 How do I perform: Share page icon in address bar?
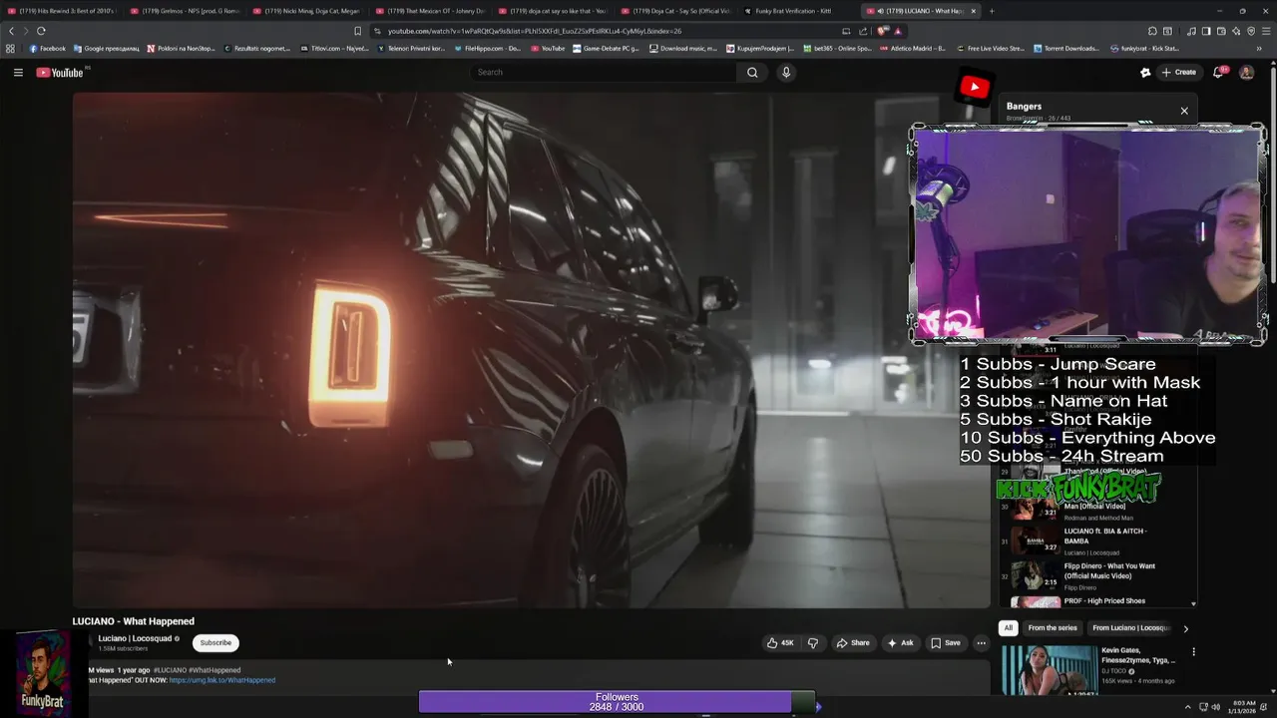863,31
